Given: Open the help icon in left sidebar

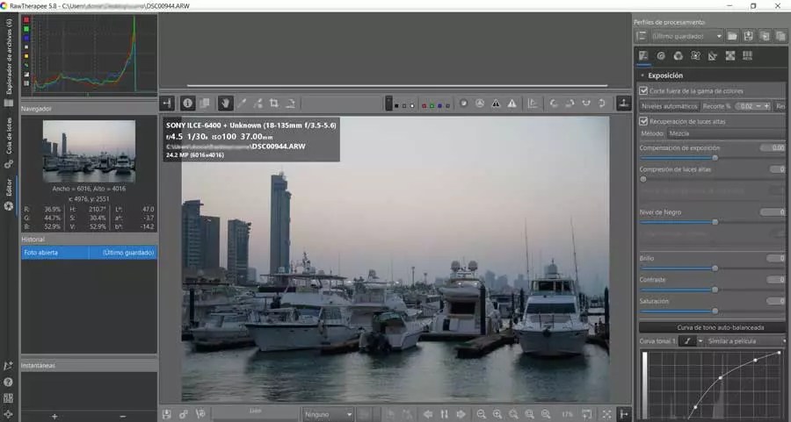Looking at the screenshot, I should 8,382.
